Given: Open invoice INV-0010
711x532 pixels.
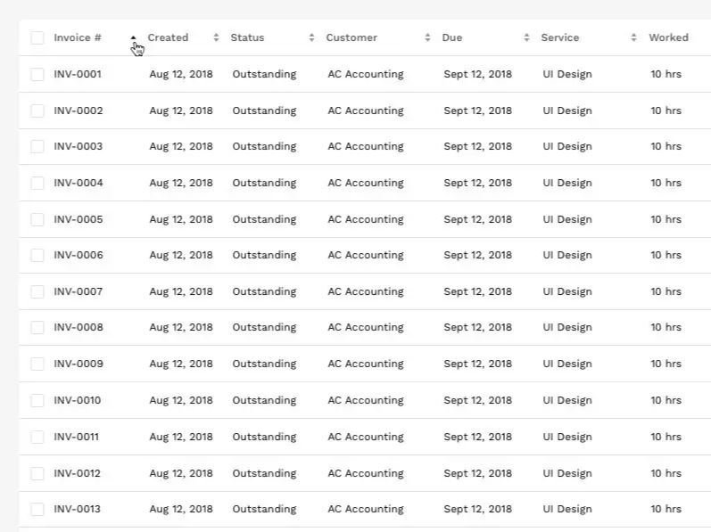Looking at the screenshot, I should (77, 400).
